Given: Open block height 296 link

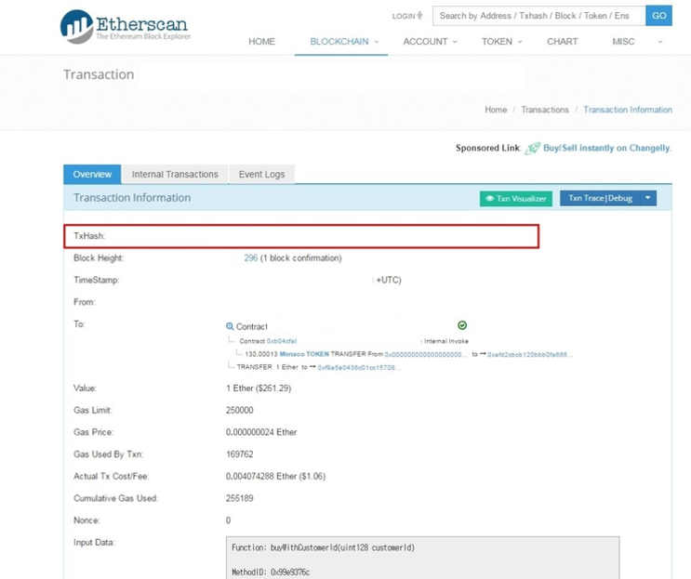Looking at the screenshot, I should (251, 258).
